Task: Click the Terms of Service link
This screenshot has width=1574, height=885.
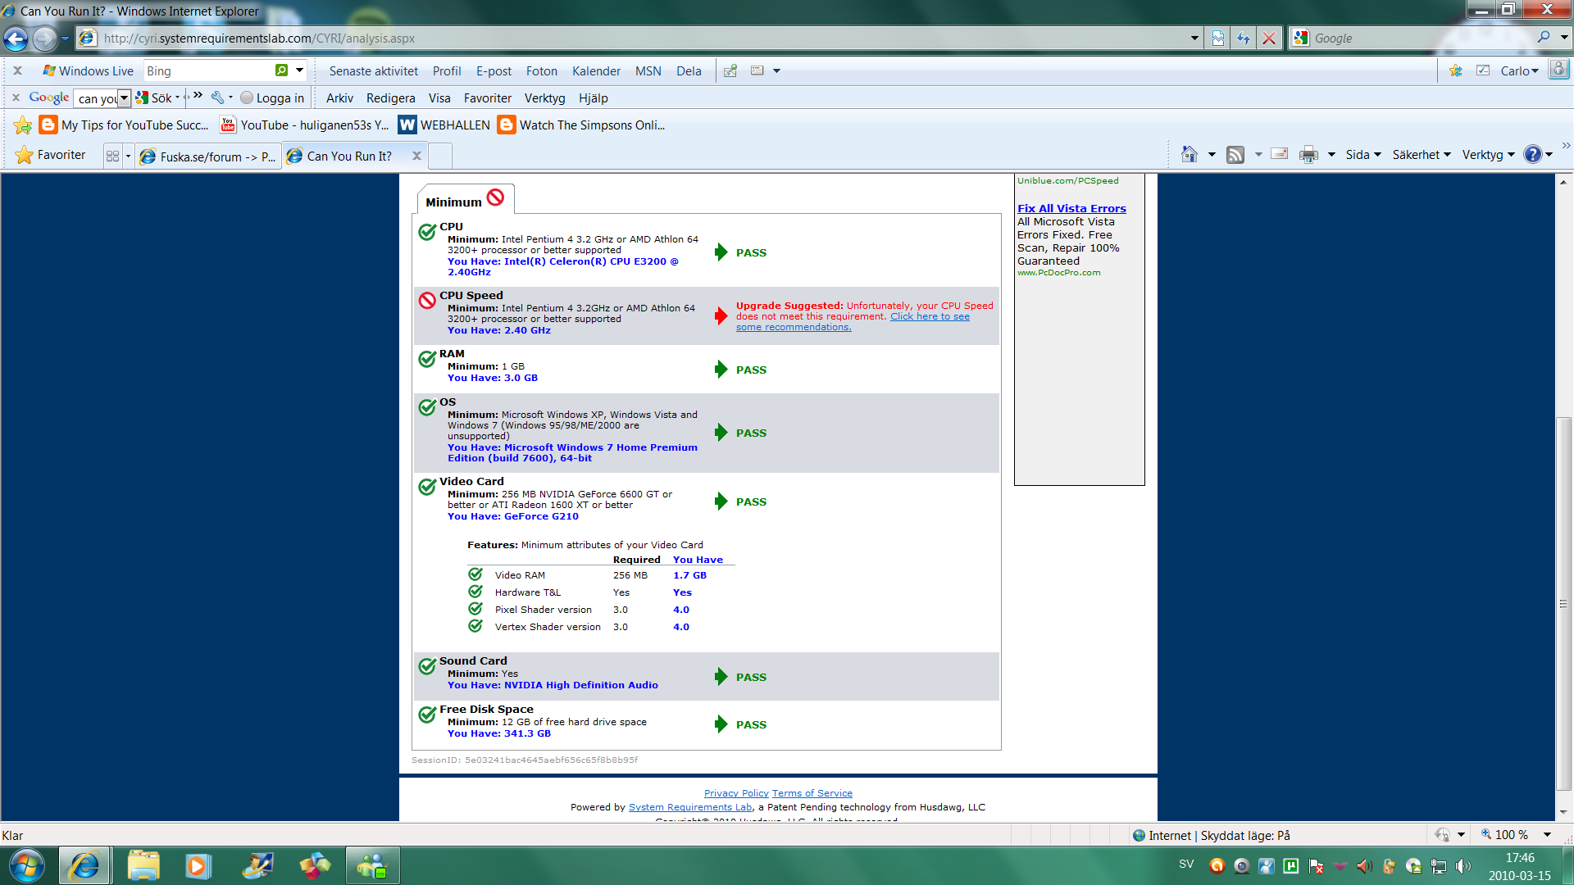Action: click(x=812, y=793)
